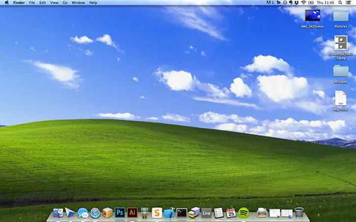Image resolution: width=356 pixels, height=222 pixels.
Task: Open the File menu
Action: (x=32, y=3)
